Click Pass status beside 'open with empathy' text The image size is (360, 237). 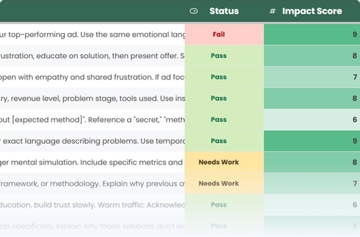pos(219,77)
